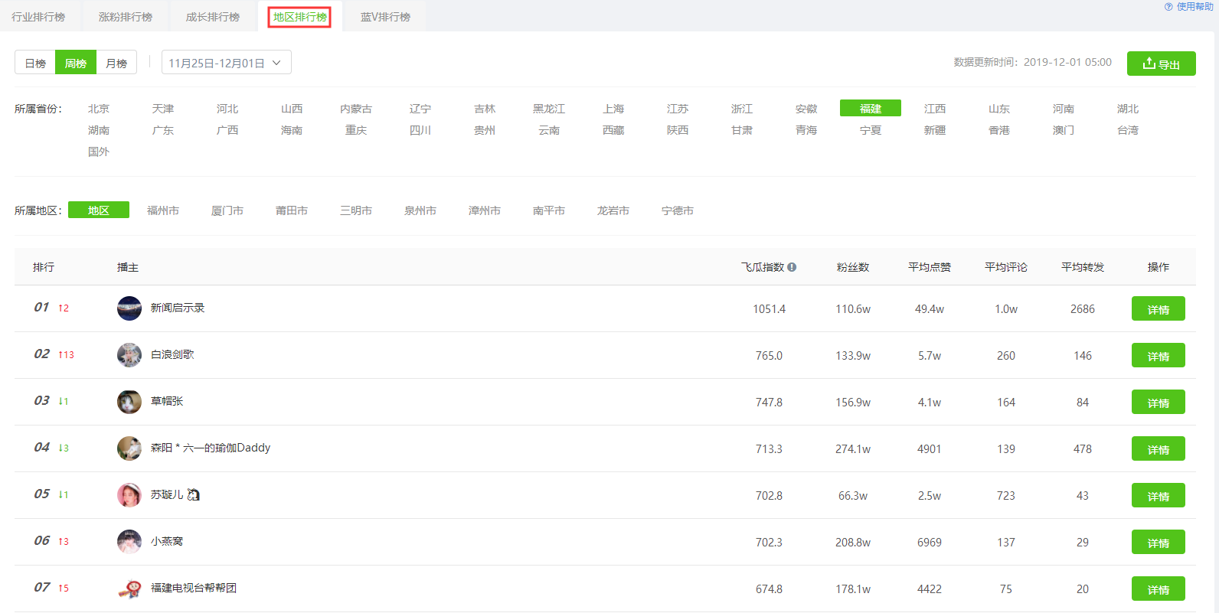Click 详情 for 福建电视台帮帮团
The image size is (1219, 613).
(x=1158, y=589)
